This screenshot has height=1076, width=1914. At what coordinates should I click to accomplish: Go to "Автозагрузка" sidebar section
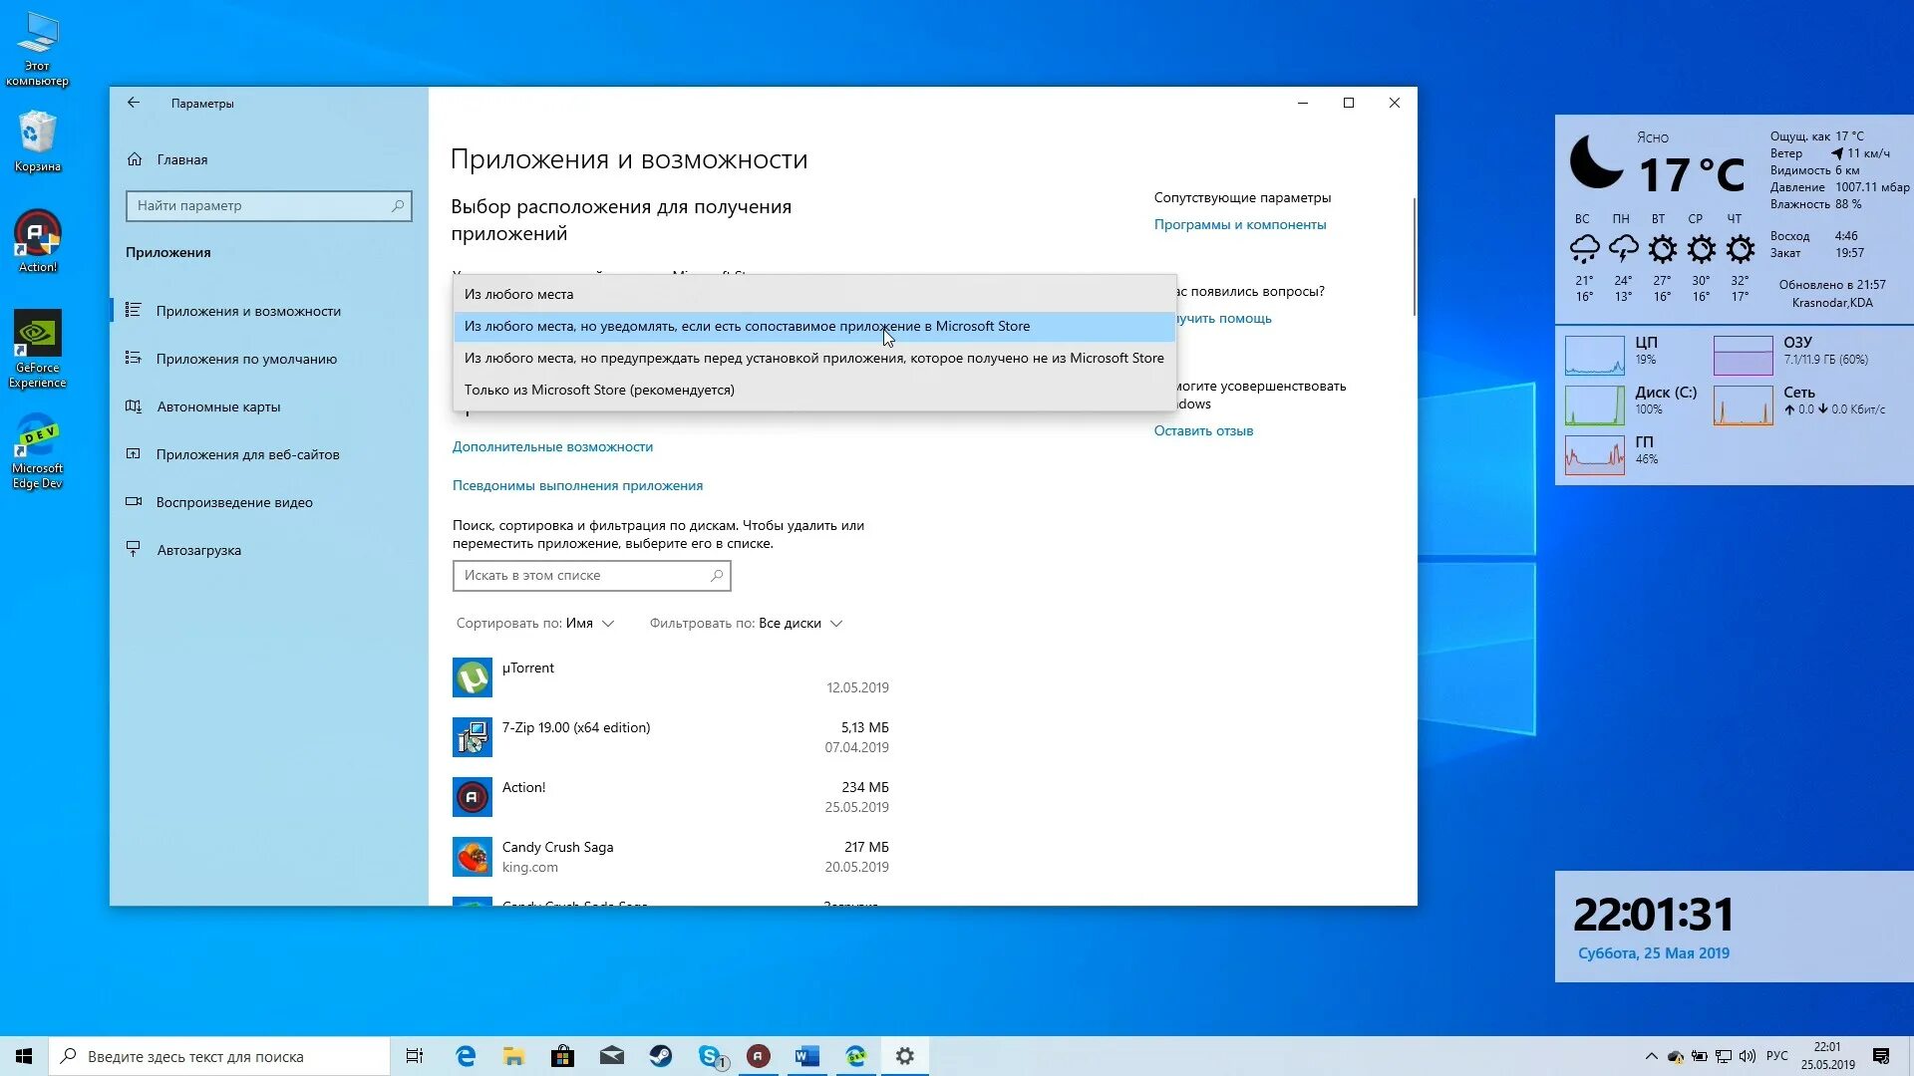(x=198, y=550)
